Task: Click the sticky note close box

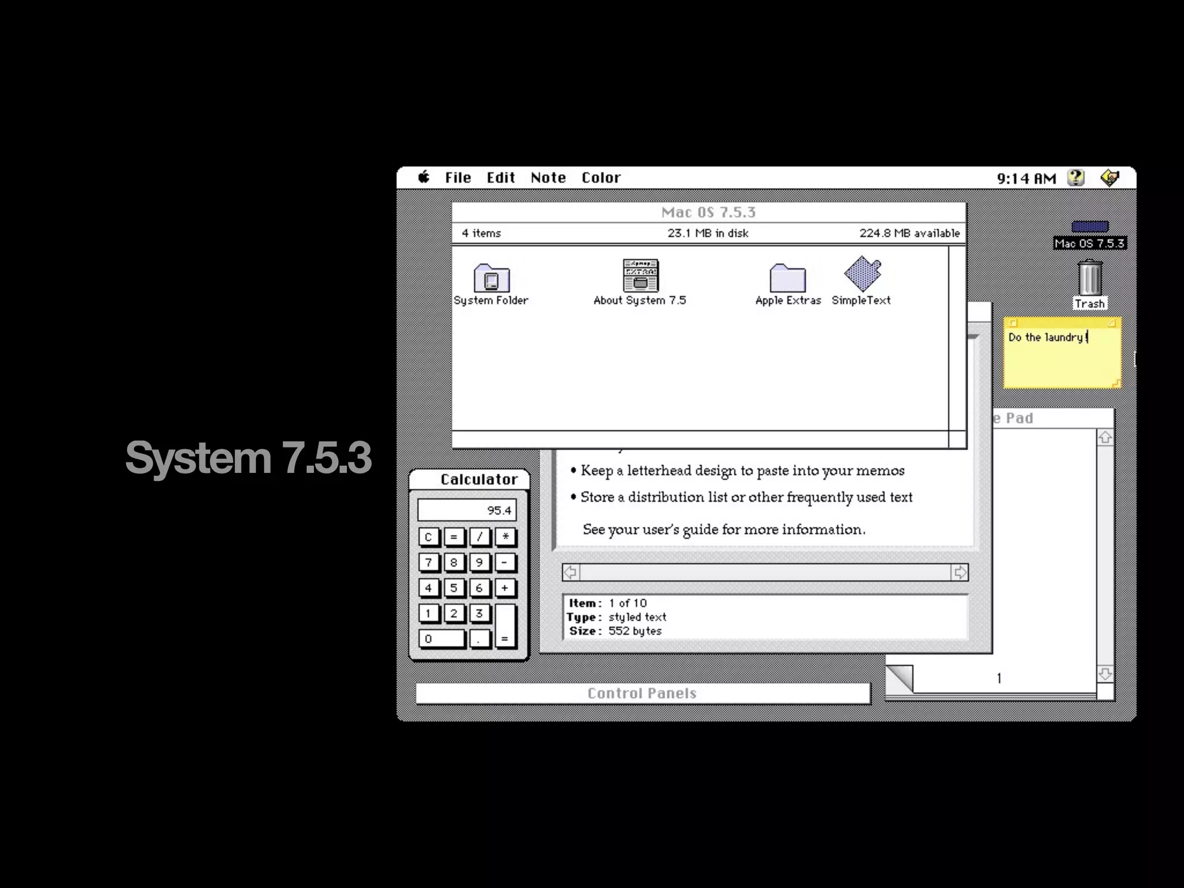Action: pos(1013,323)
